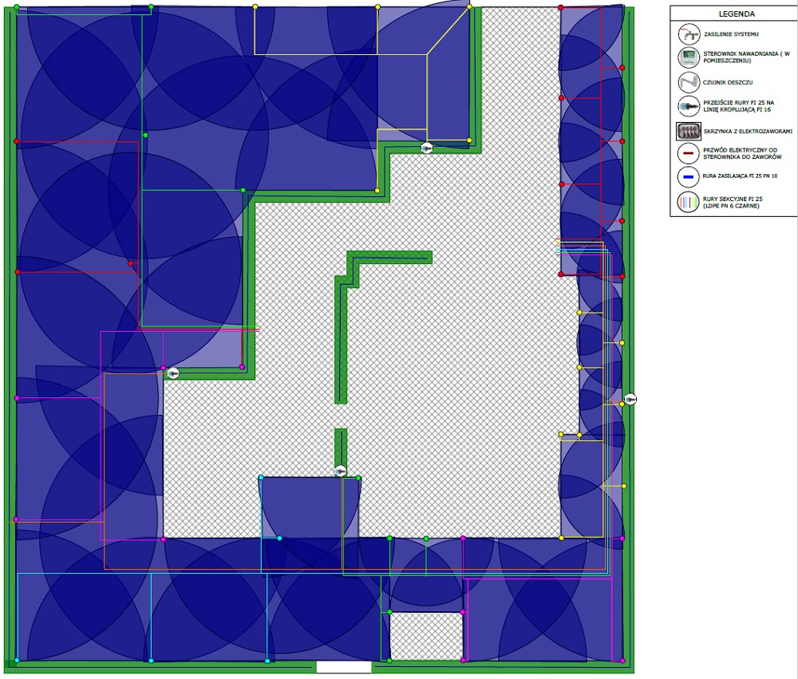Screen dimensions: 798x679
Task: Click the red Przewód Elektryczny line symbol
Action: coord(687,153)
